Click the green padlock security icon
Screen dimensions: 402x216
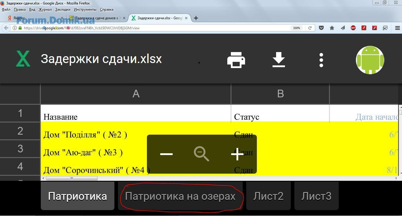point(20,28)
